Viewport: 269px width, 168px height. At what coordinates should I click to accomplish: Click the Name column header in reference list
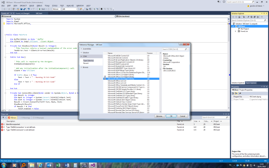click(x=126, y=53)
